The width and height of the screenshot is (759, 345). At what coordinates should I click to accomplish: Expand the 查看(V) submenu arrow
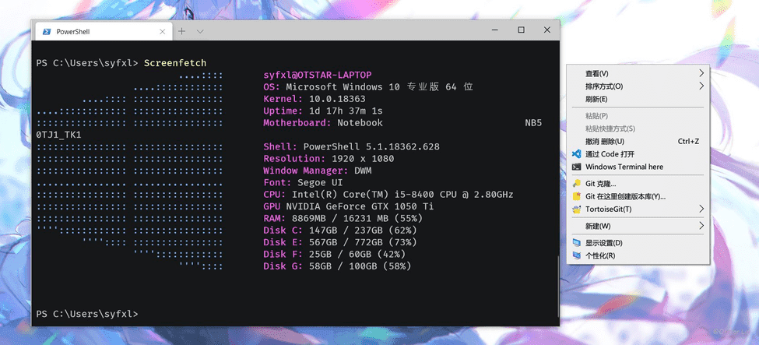click(701, 73)
